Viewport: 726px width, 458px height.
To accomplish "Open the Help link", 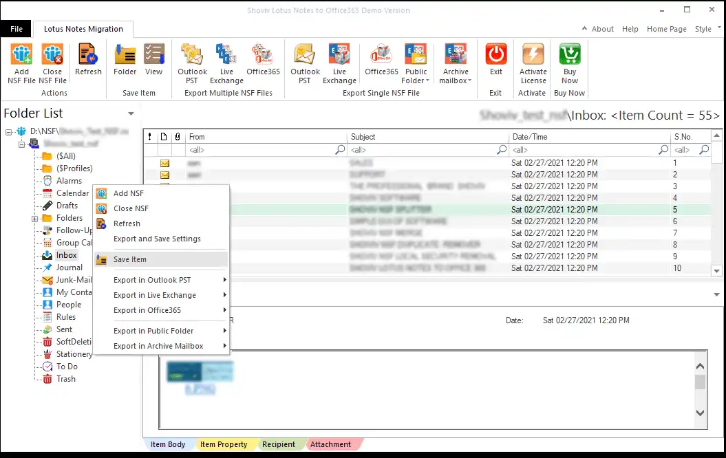I will 630,29.
